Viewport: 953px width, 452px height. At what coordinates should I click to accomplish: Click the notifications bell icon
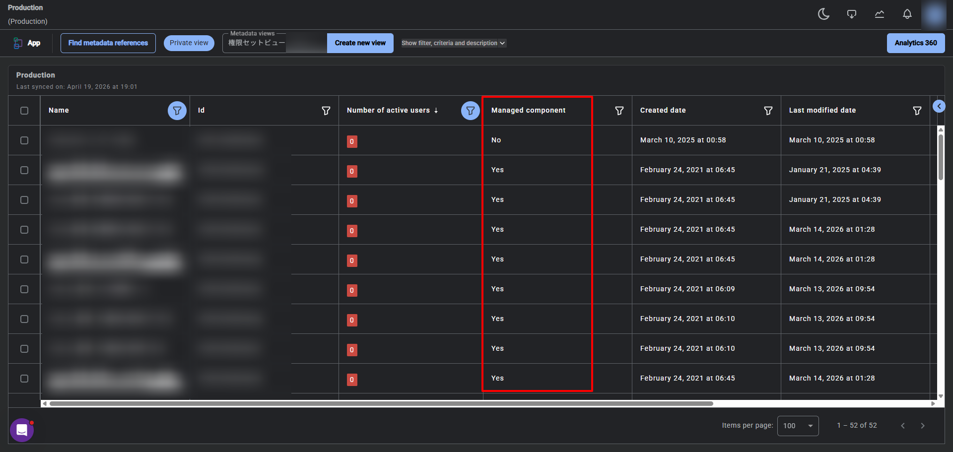pyautogui.click(x=907, y=14)
